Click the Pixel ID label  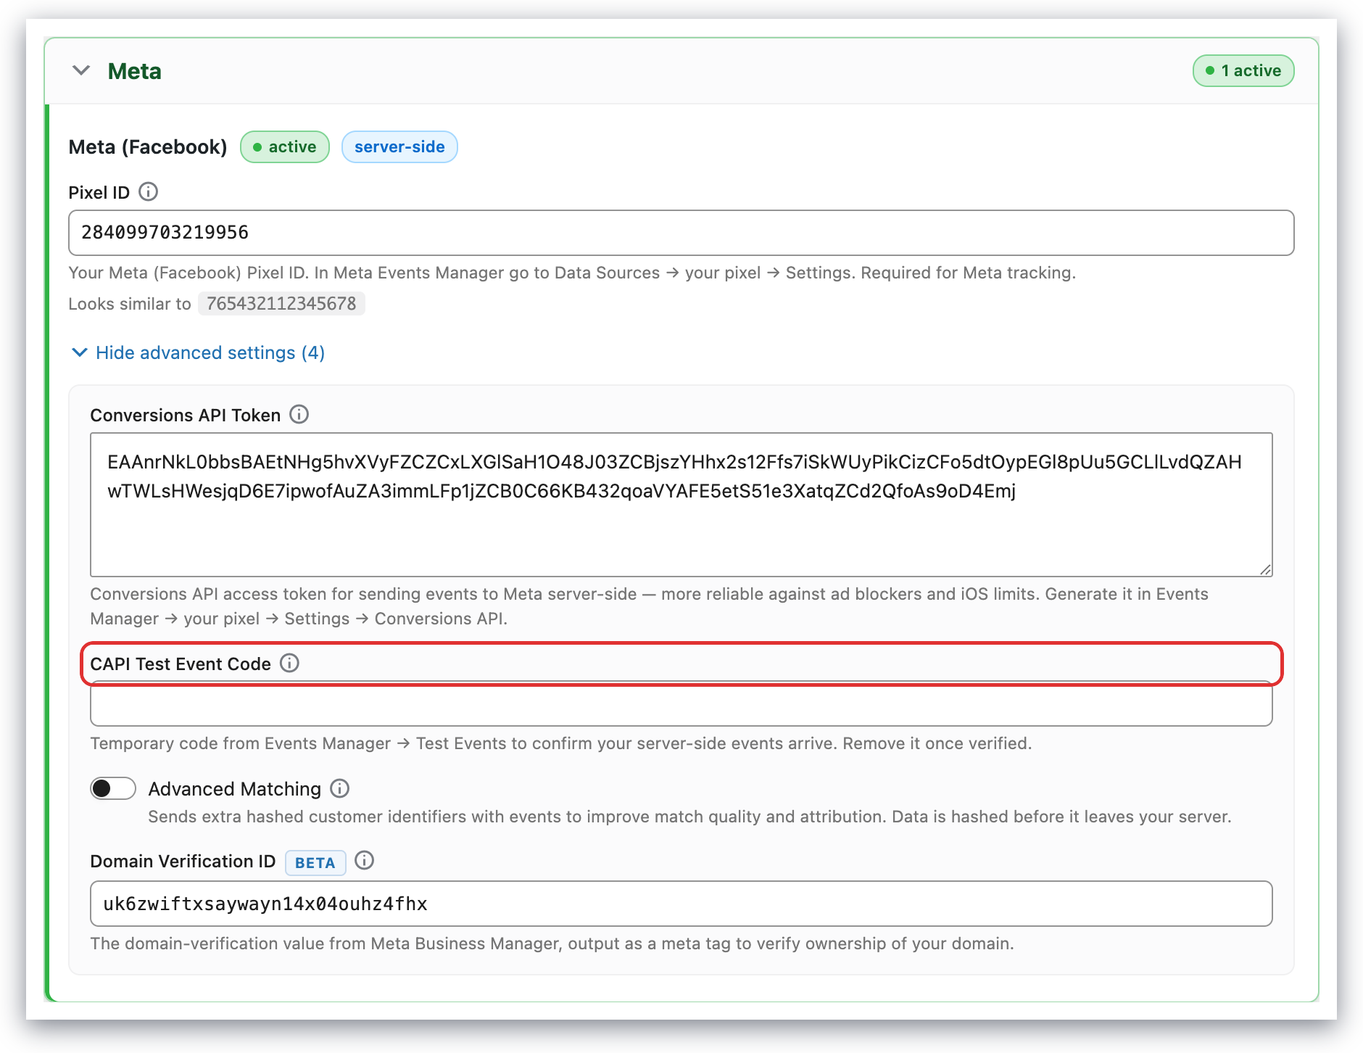(x=99, y=193)
